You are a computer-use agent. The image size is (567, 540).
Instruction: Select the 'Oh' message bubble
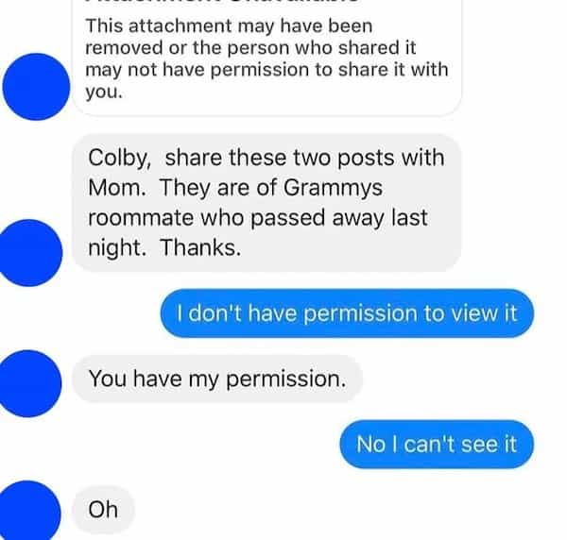tap(103, 510)
